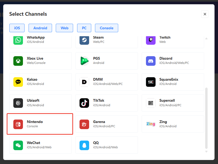This screenshot has height=164, width=218.
Task: Click the Nintendo Switch icon
Action: point(18,124)
